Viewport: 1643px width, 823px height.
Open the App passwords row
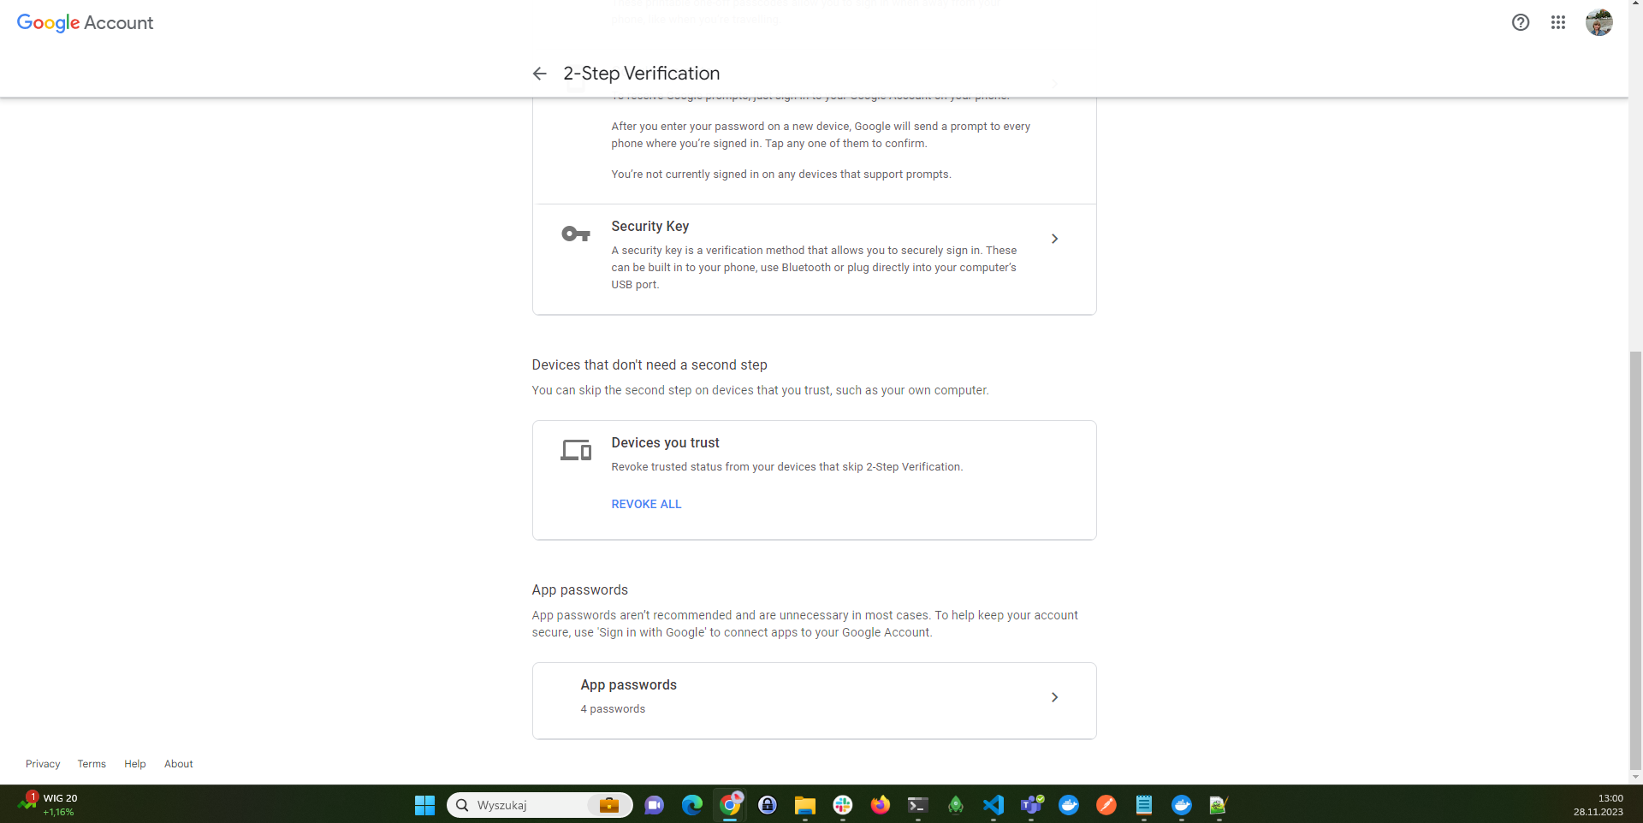814,701
